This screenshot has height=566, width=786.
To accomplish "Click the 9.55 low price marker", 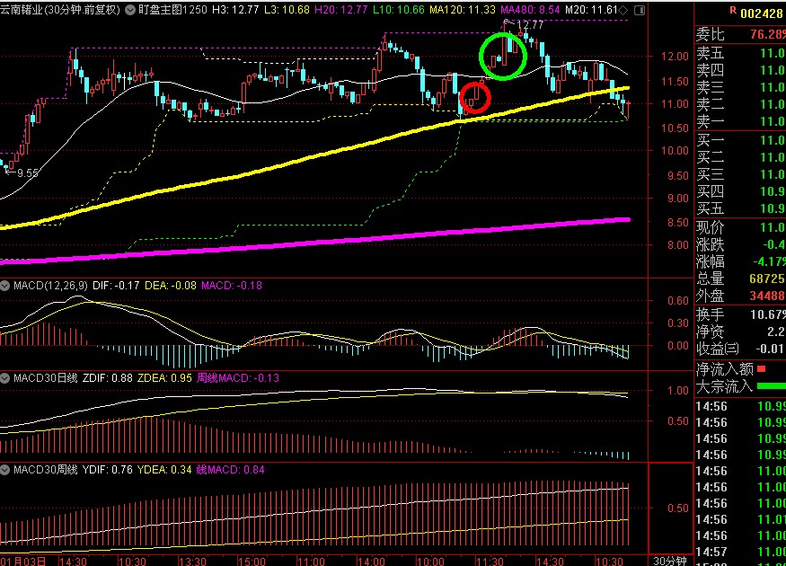I will pos(27,173).
